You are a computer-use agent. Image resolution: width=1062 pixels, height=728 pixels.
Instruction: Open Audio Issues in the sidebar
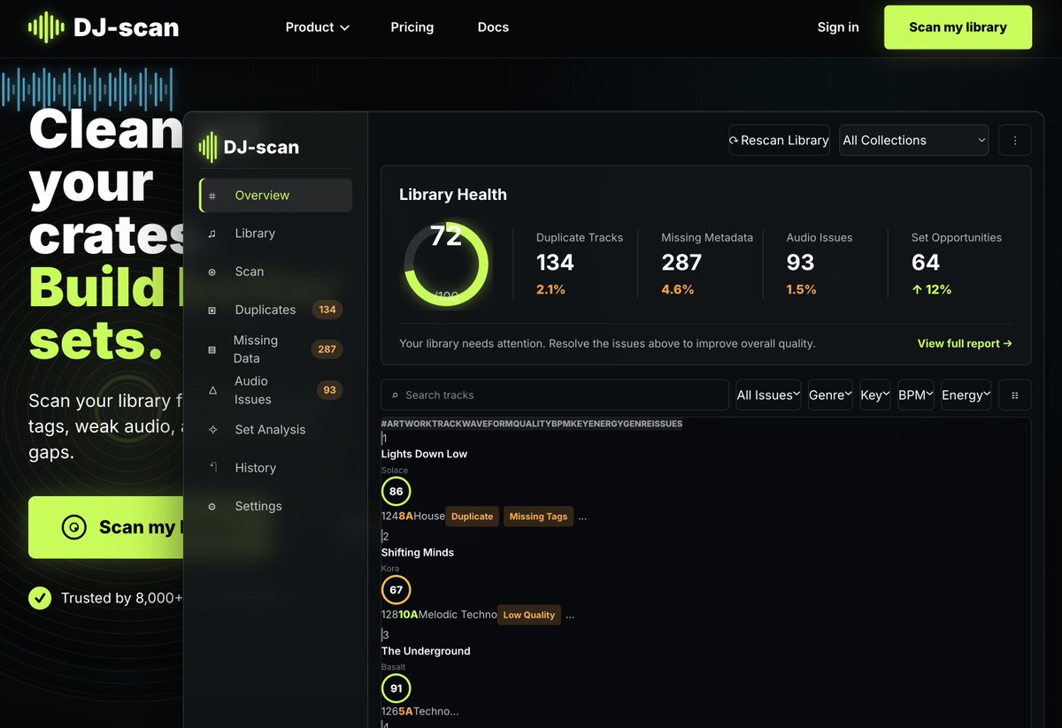pyautogui.click(x=275, y=390)
